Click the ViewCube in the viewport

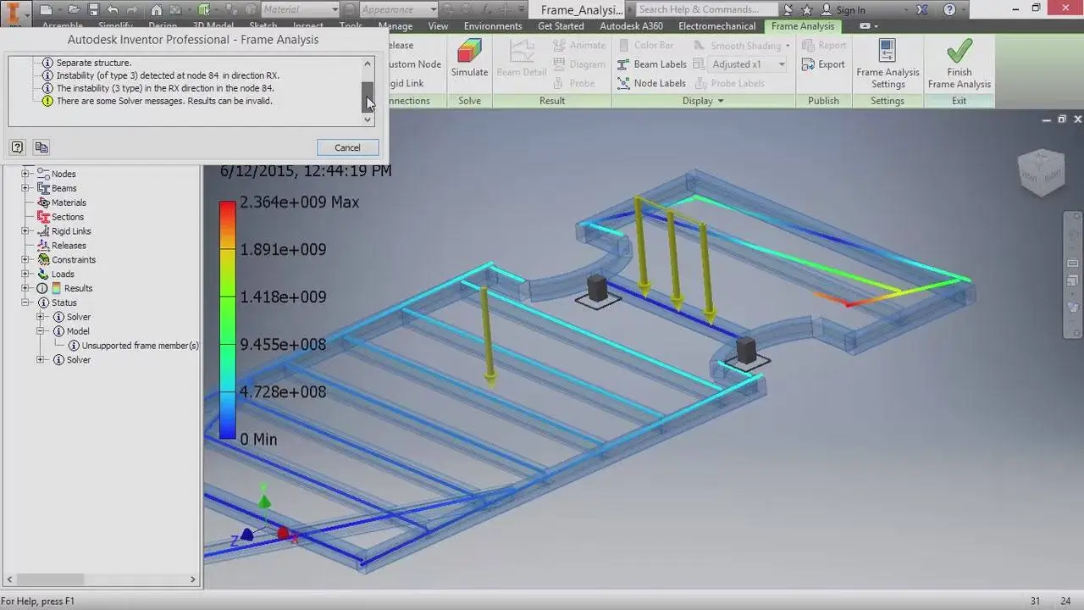coord(1042,172)
